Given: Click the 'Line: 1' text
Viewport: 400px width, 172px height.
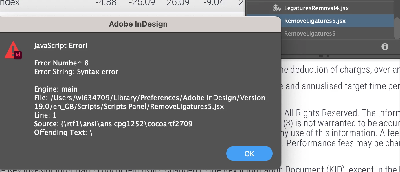Looking at the screenshot, I should coord(45,115).
